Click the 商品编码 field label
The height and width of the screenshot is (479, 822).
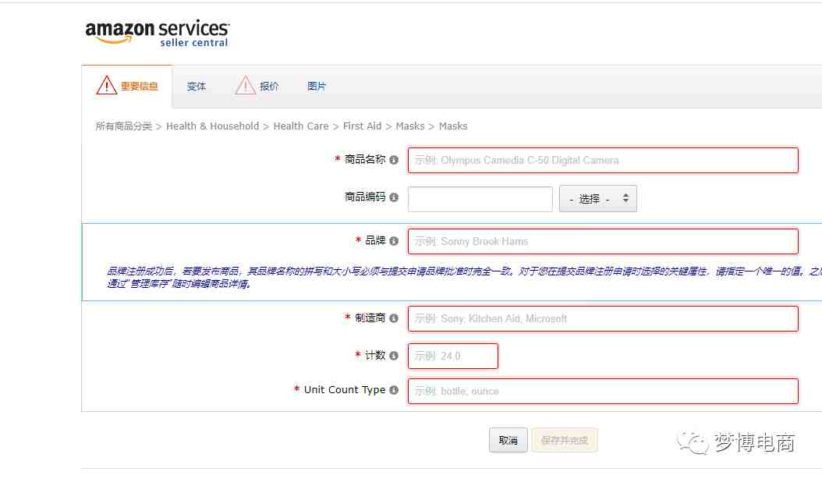365,197
